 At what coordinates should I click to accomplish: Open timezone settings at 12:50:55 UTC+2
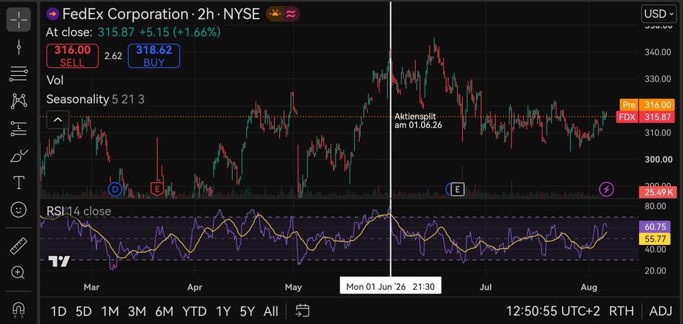click(x=553, y=311)
